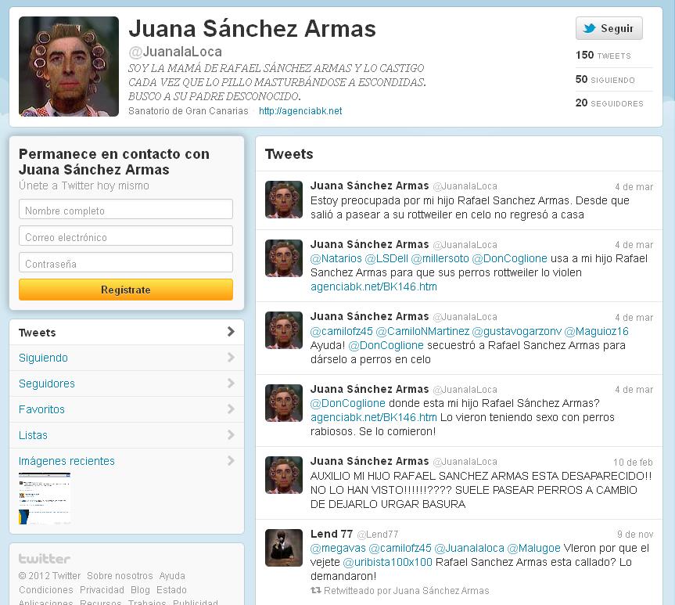Open the @millersoto mention

pos(440,258)
